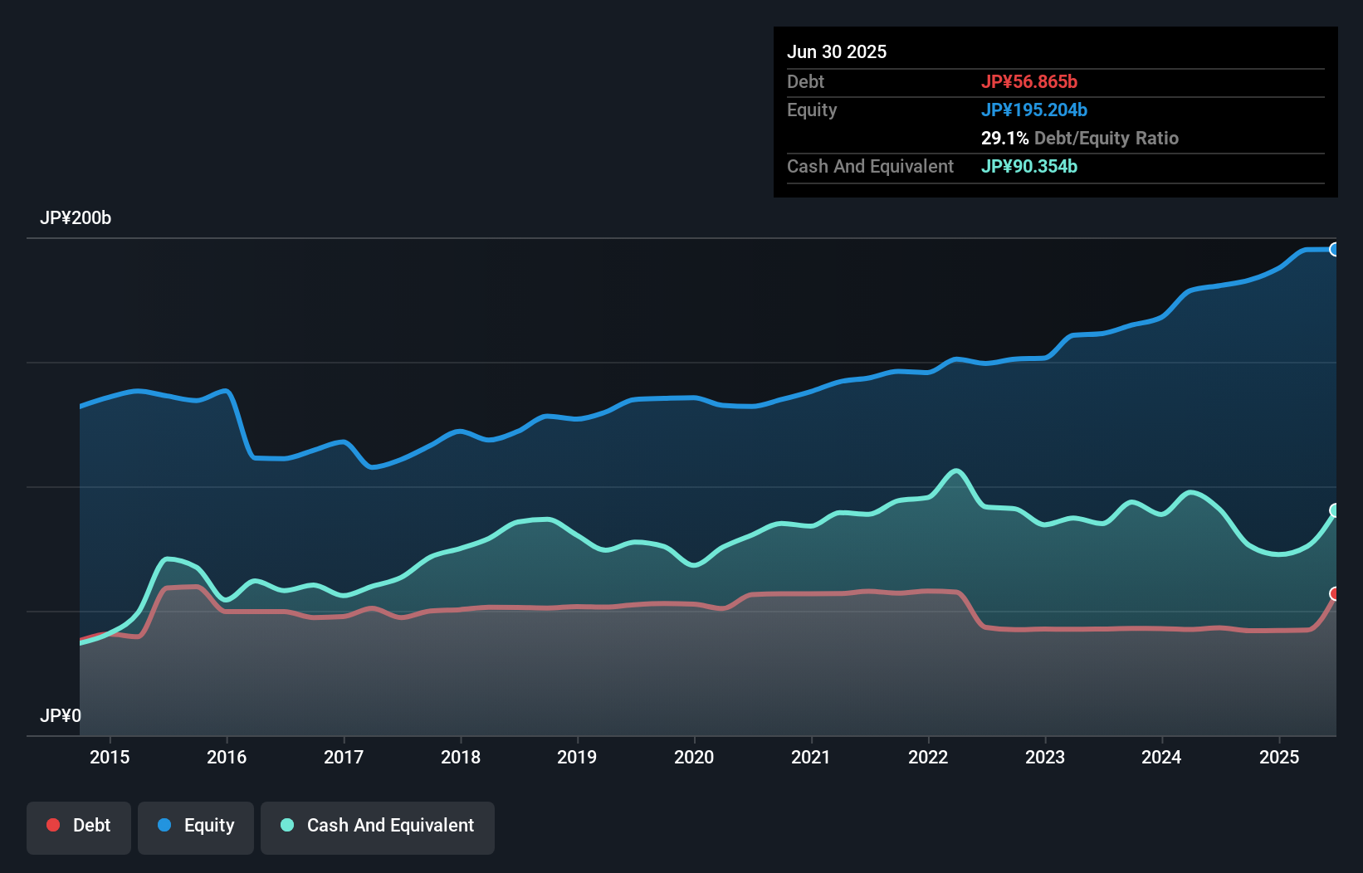Click the red Debt value JP¥56.865b
This screenshot has width=1363, height=873.
click(x=1030, y=81)
